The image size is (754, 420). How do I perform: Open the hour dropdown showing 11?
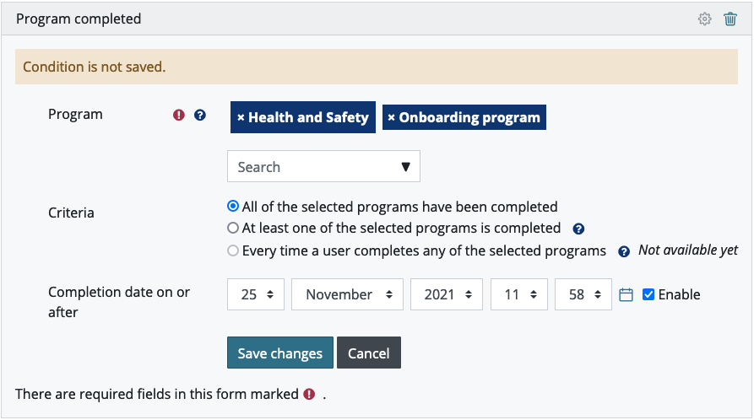click(x=518, y=294)
